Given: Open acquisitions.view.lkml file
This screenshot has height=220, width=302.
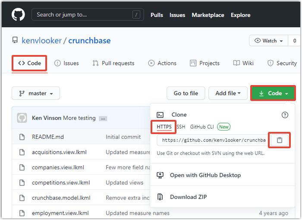Looking at the screenshot, I should [59, 152].
